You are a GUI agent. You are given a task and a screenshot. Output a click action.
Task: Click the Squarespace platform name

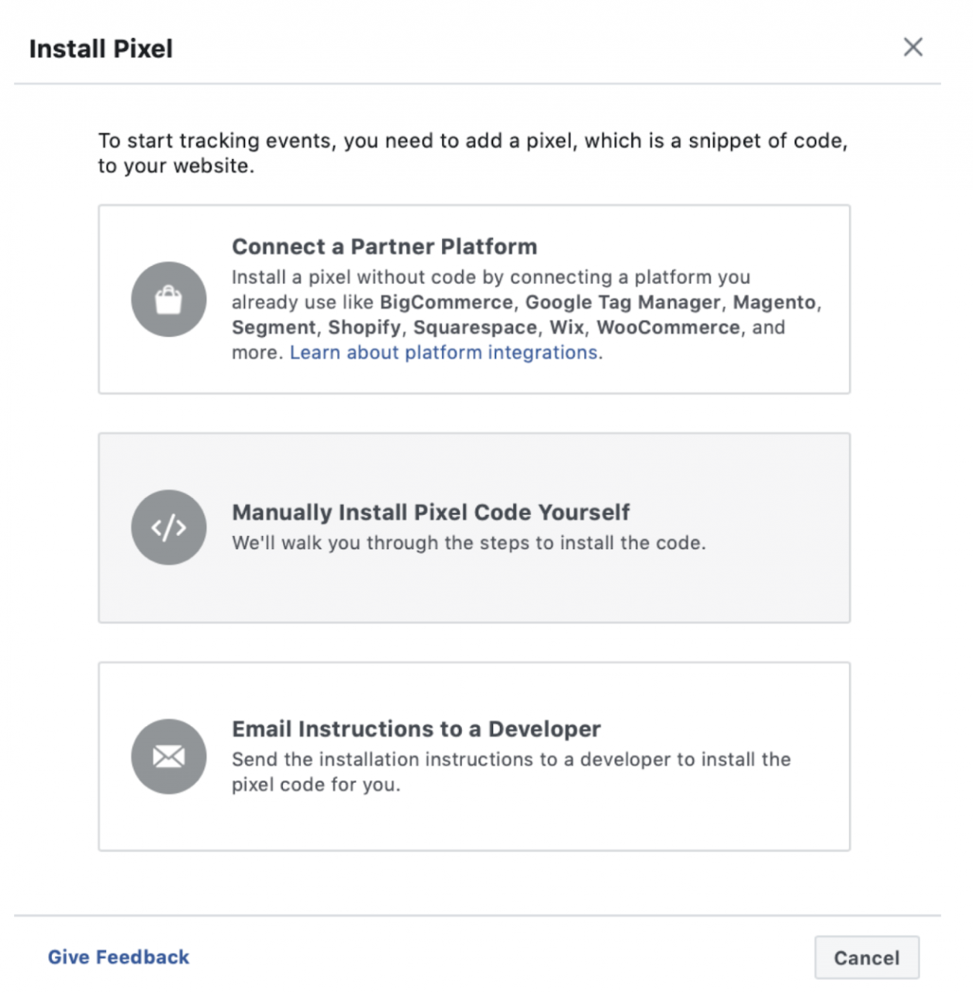[x=475, y=327]
